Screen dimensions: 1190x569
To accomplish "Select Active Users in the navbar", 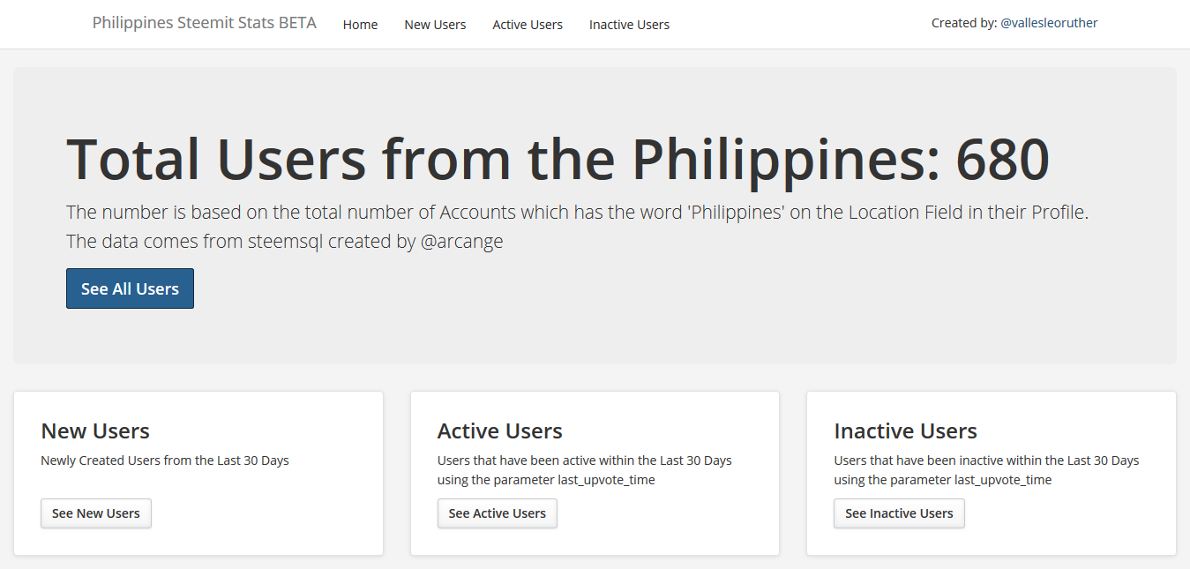I will pyautogui.click(x=528, y=25).
